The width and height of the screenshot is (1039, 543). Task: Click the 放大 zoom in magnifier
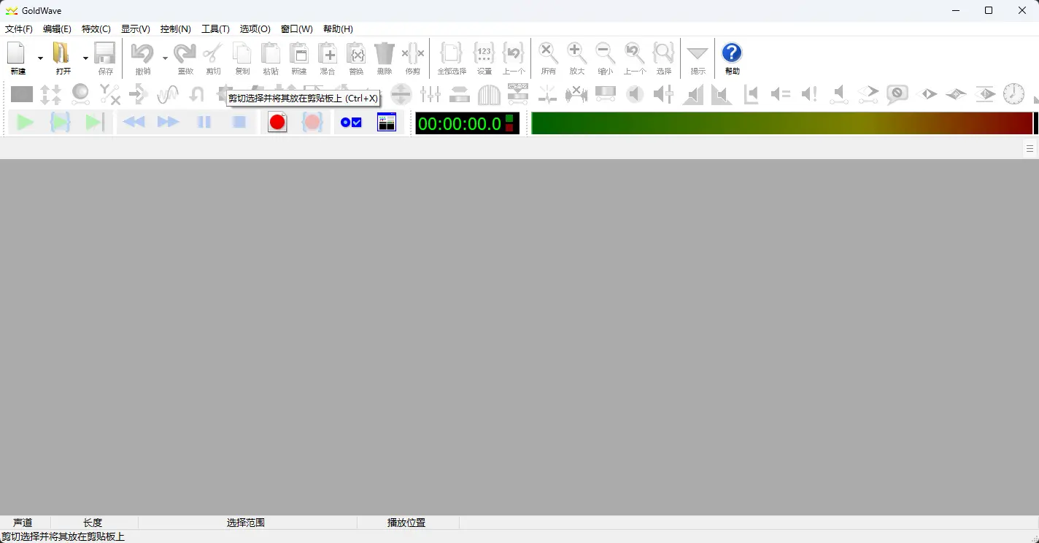(577, 53)
